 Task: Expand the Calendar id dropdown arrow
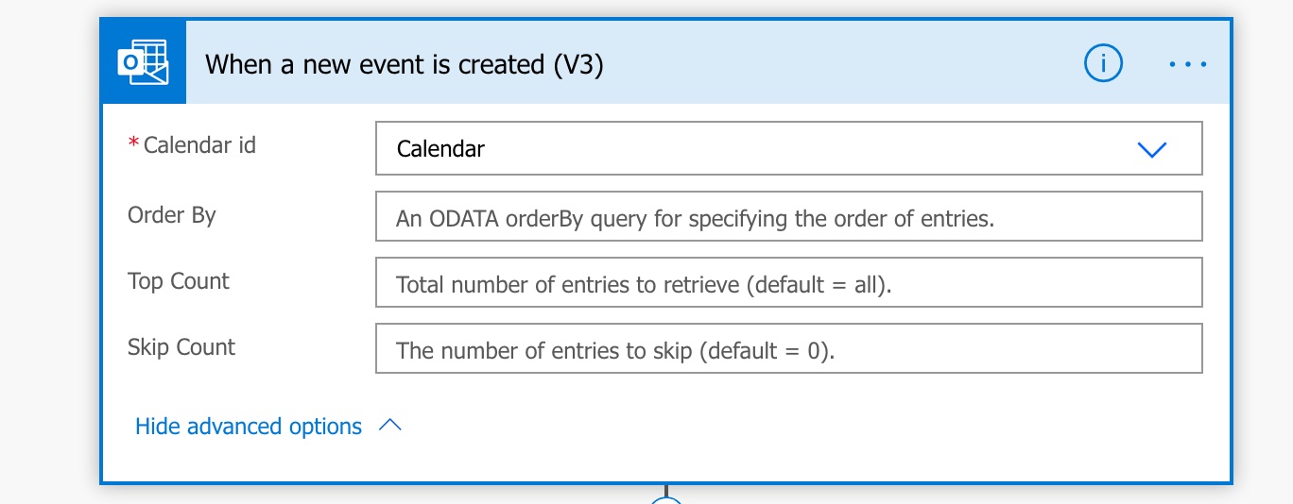pos(1151,149)
